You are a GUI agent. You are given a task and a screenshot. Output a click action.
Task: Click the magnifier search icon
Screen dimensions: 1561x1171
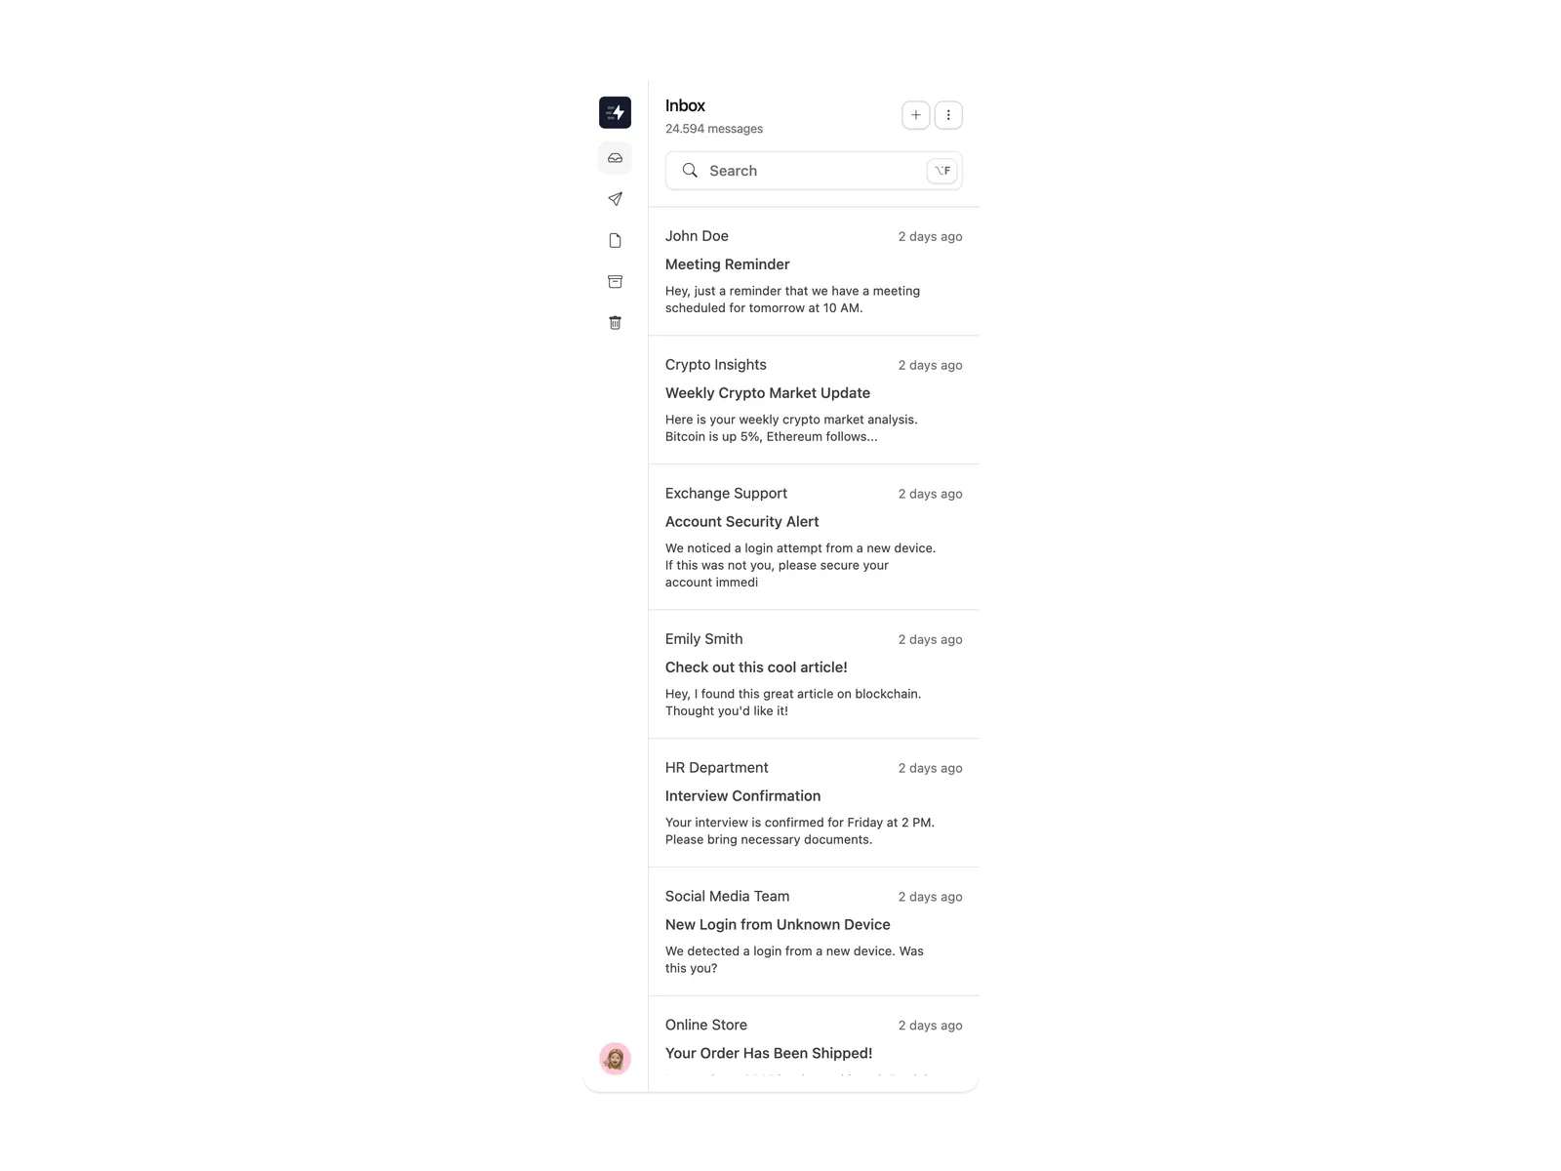coord(690,171)
